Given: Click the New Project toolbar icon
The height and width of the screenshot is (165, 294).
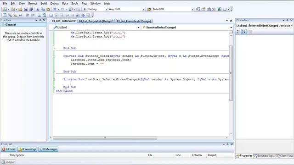Looking at the screenshot, I should 5,9.
